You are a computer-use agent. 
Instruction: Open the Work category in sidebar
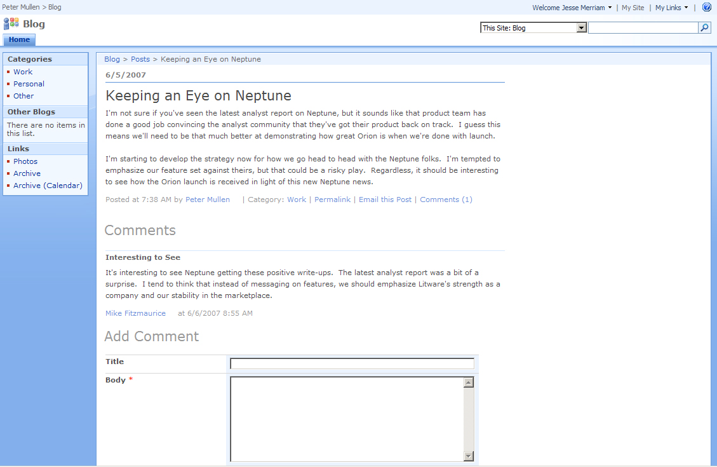23,72
